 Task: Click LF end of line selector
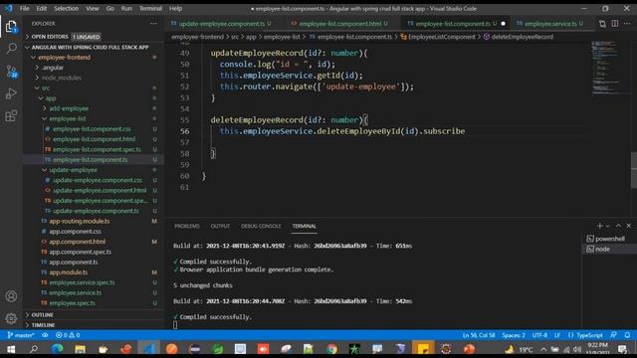tap(557, 335)
